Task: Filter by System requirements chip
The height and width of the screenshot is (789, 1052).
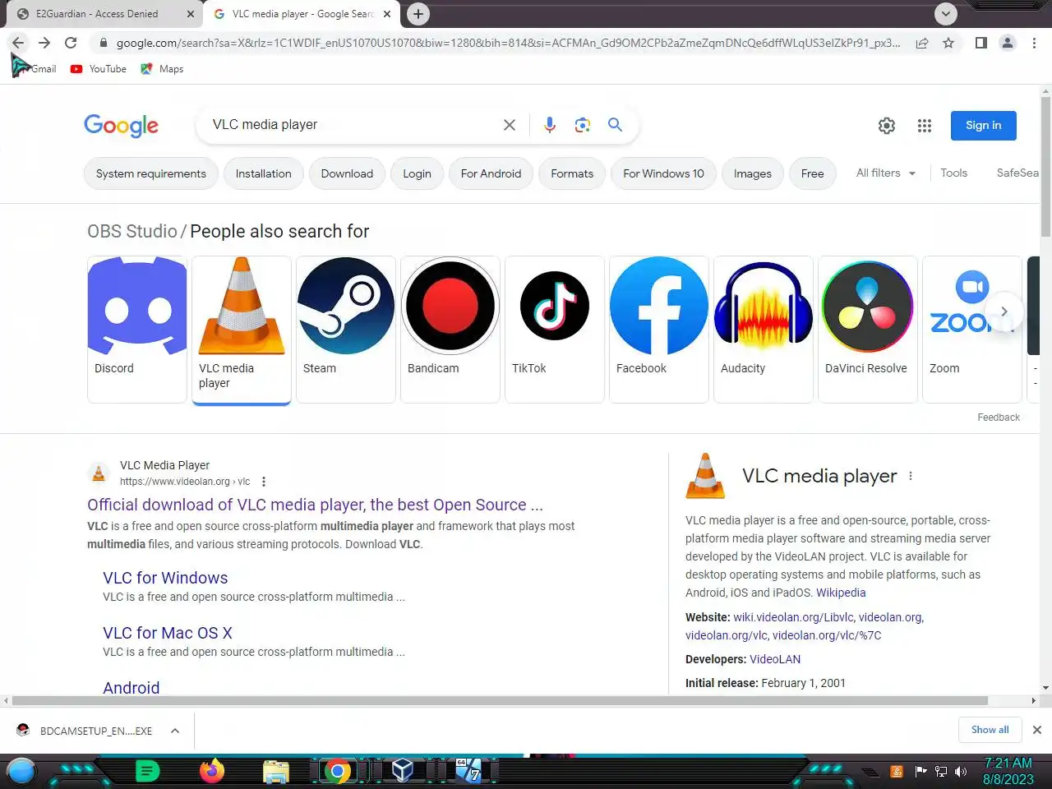Action: click(x=151, y=173)
